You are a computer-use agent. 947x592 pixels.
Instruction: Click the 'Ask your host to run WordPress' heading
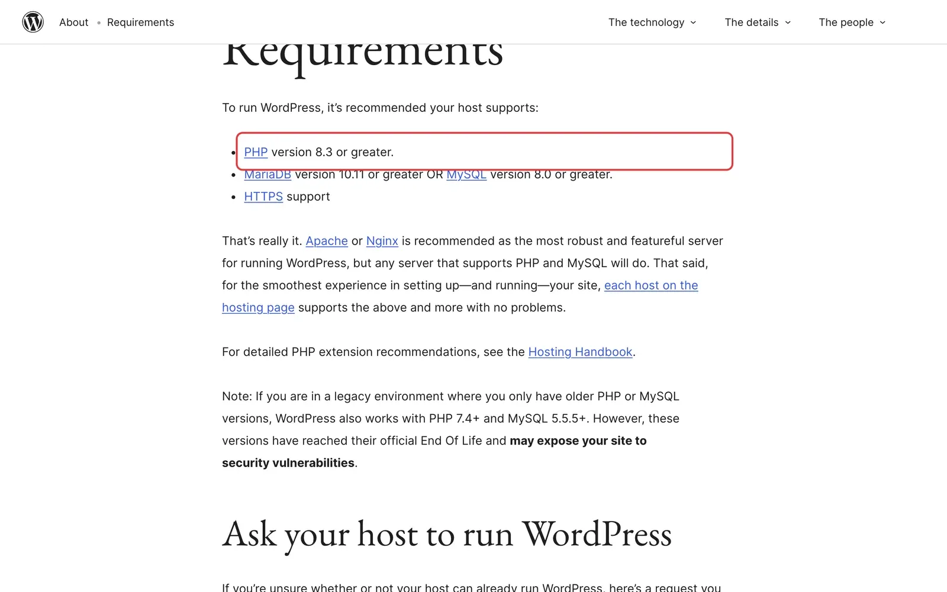447,535
